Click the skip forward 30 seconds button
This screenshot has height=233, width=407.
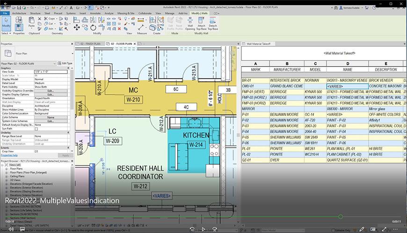(x=215, y=229)
